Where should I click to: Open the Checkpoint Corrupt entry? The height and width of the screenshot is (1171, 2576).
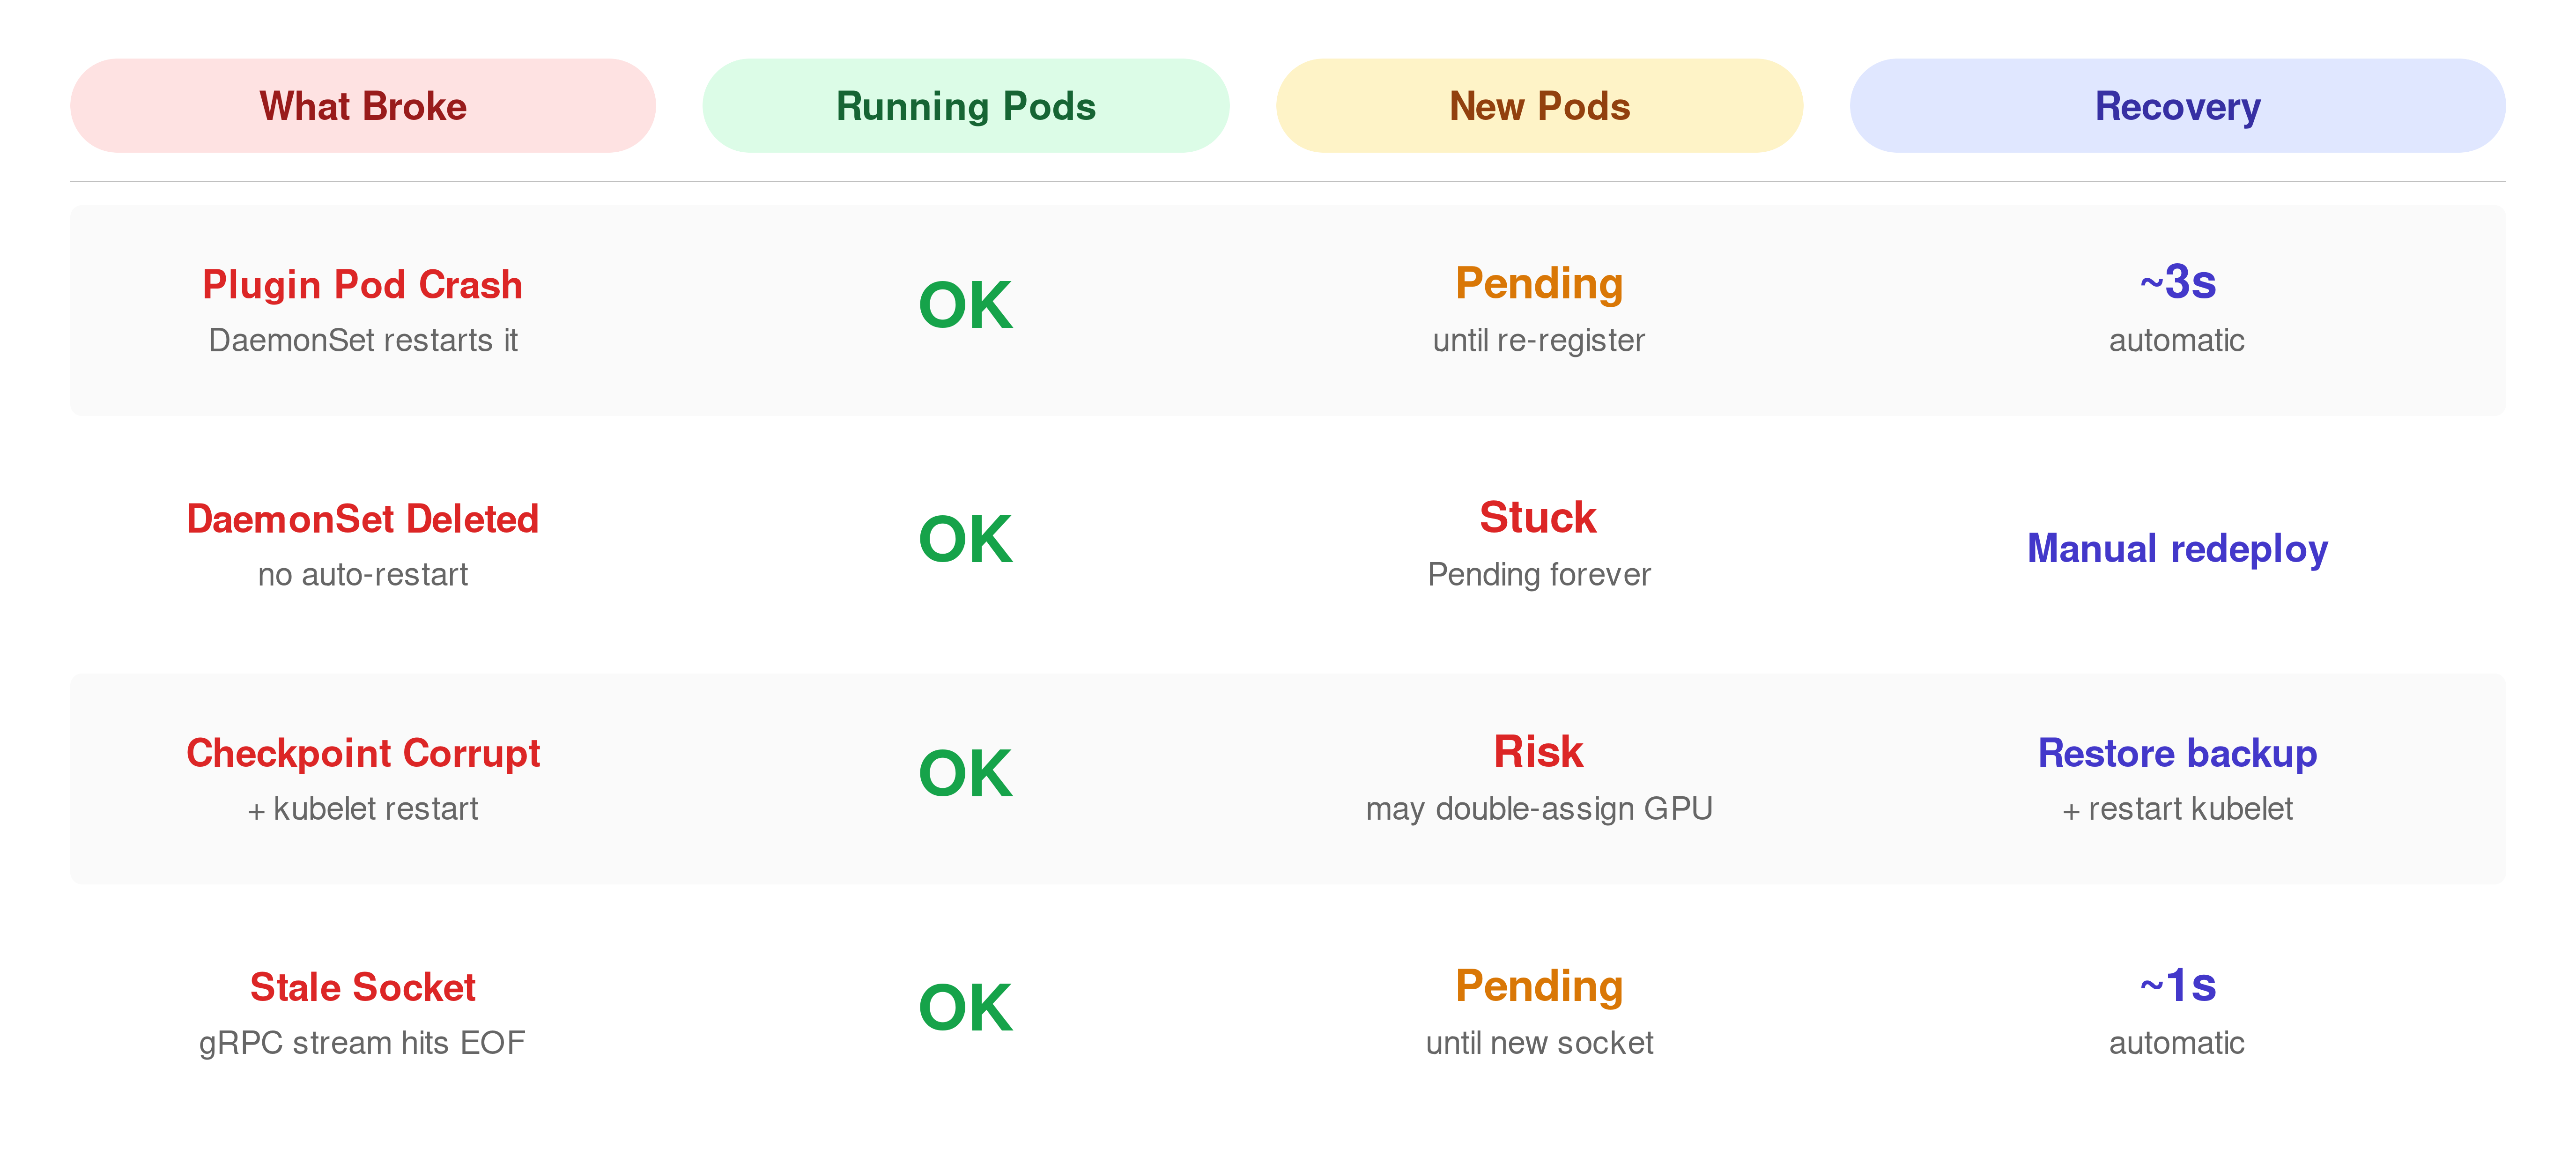click(x=363, y=753)
